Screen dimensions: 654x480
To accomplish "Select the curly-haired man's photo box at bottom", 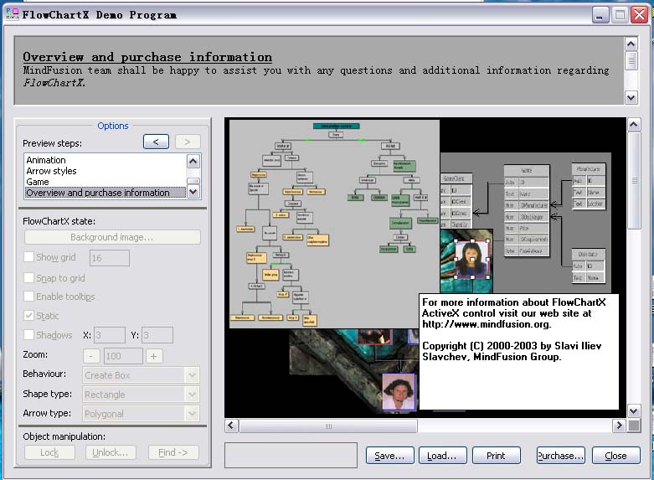I will click(399, 392).
